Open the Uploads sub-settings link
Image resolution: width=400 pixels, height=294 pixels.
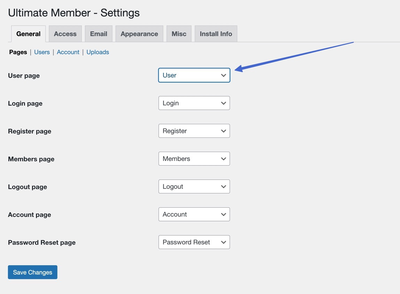point(98,52)
